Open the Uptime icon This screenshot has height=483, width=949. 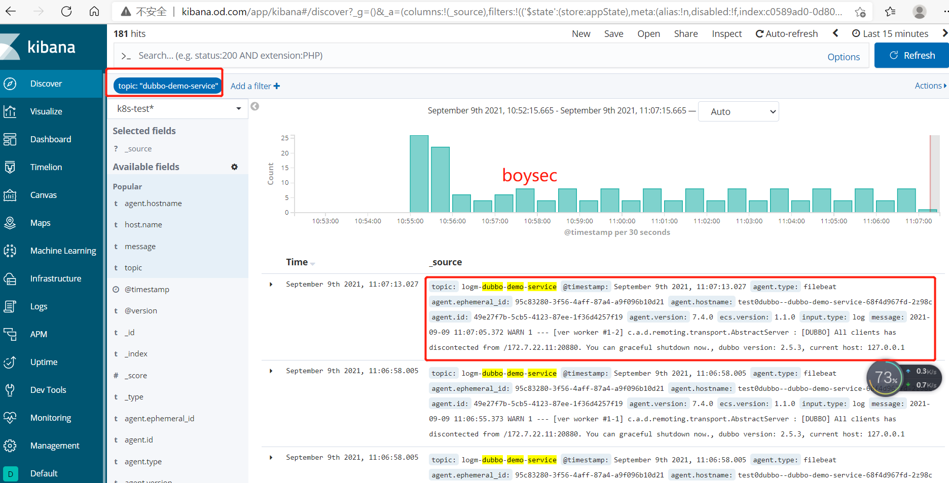pos(10,362)
